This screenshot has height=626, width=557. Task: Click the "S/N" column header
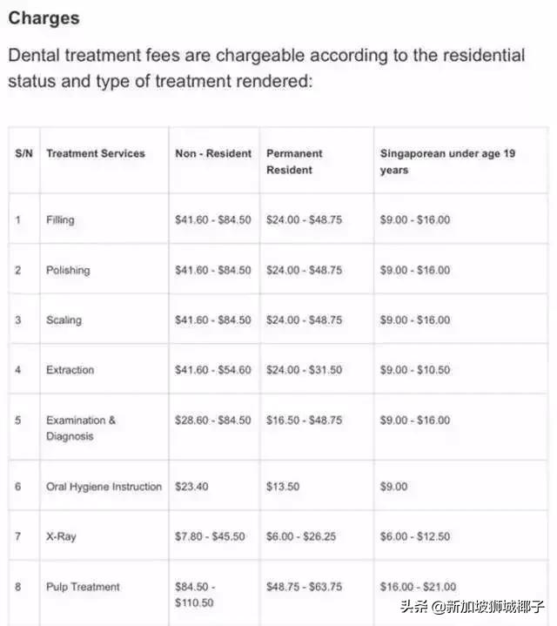(23, 153)
